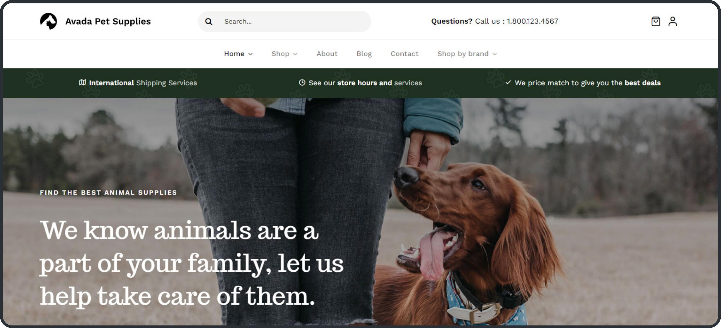
Task: Open the search bar icon
Action: point(209,21)
